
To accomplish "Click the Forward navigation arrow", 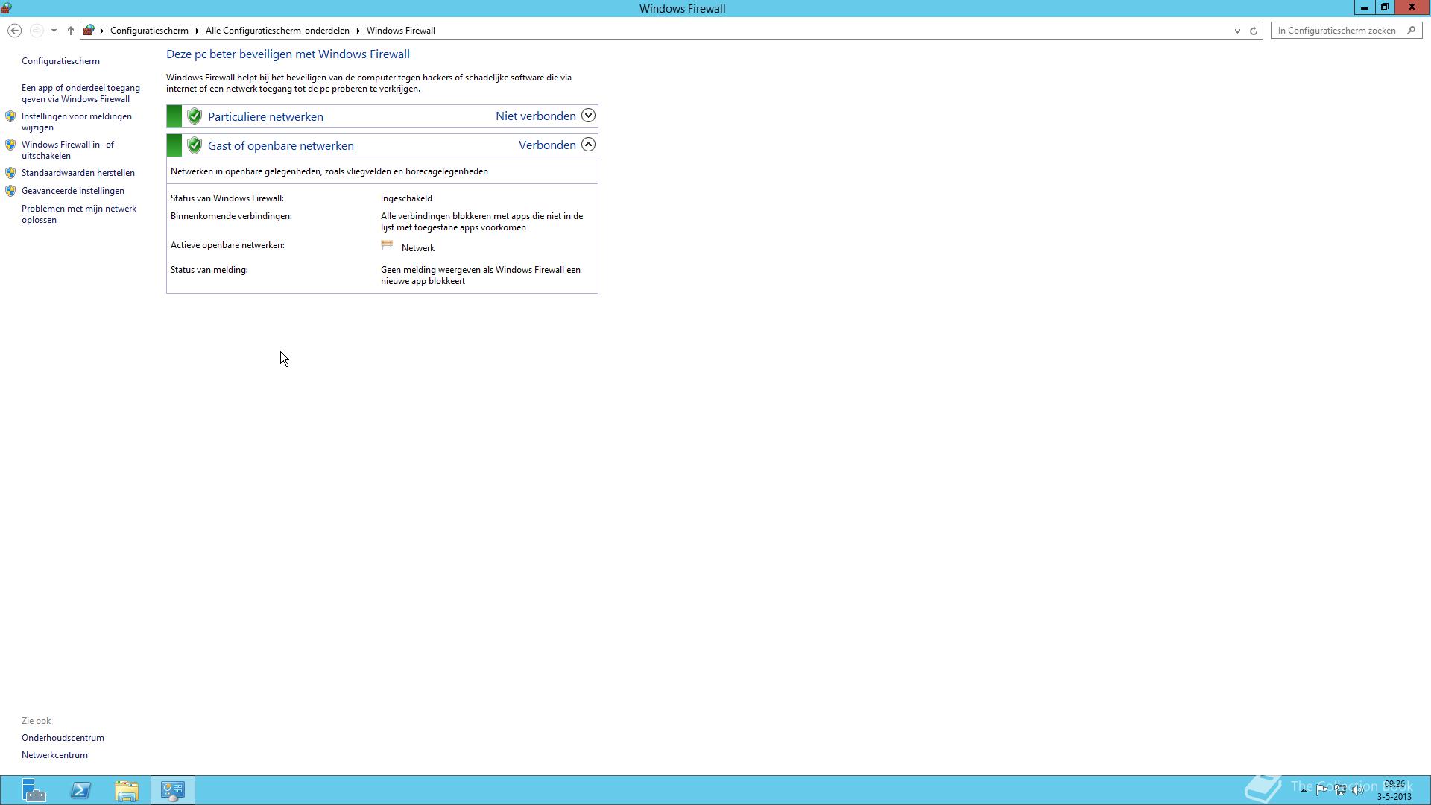I will [36, 31].
